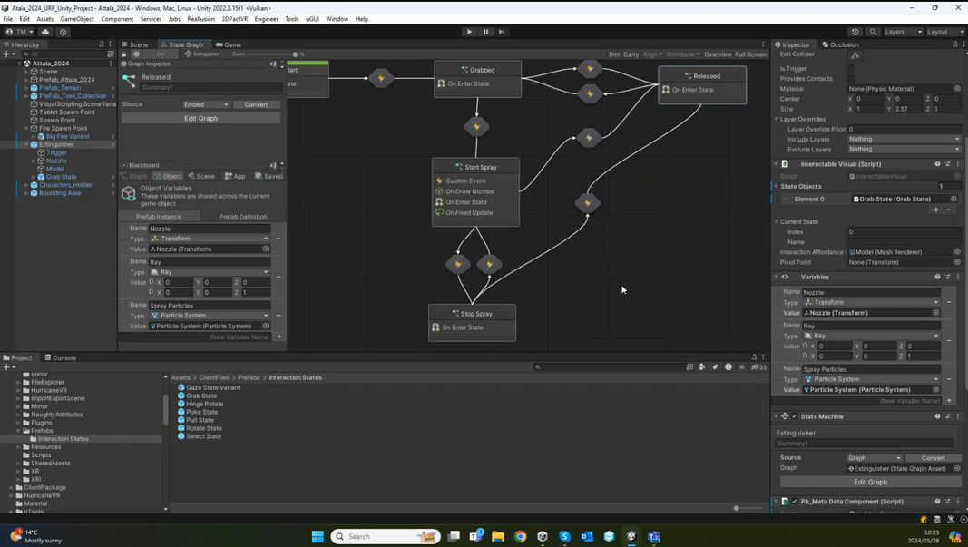This screenshot has width=968, height=547.
Task: Click the Step frame button
Action: tap(502, 32)
